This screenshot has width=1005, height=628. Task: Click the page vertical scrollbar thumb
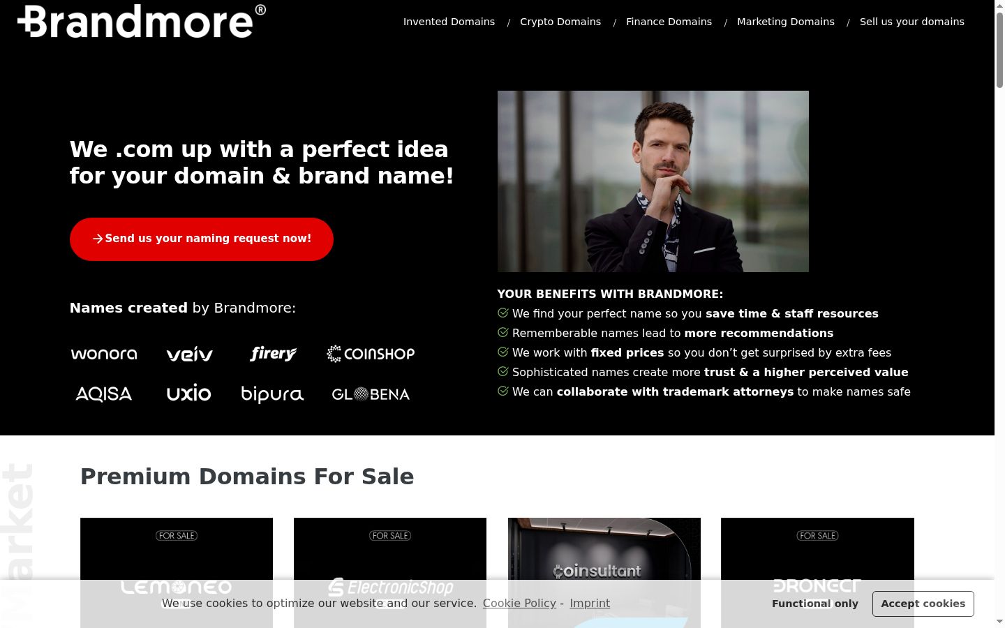999,50
